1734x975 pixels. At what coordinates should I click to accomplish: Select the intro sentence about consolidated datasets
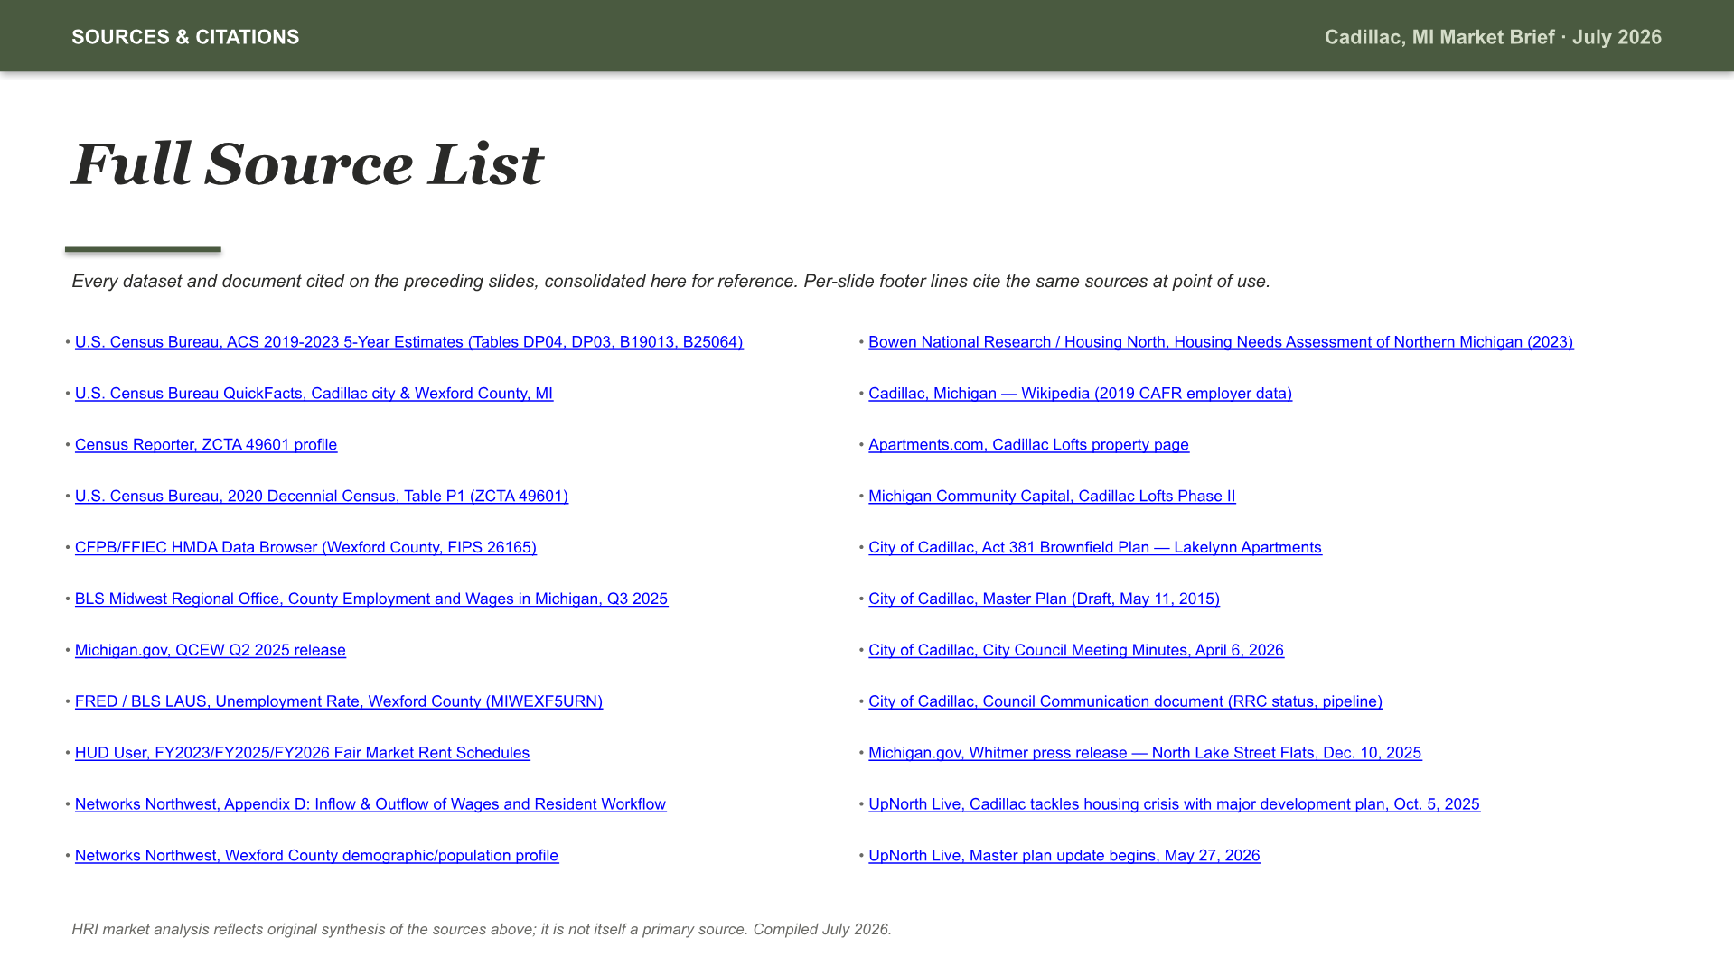point(670,282)
